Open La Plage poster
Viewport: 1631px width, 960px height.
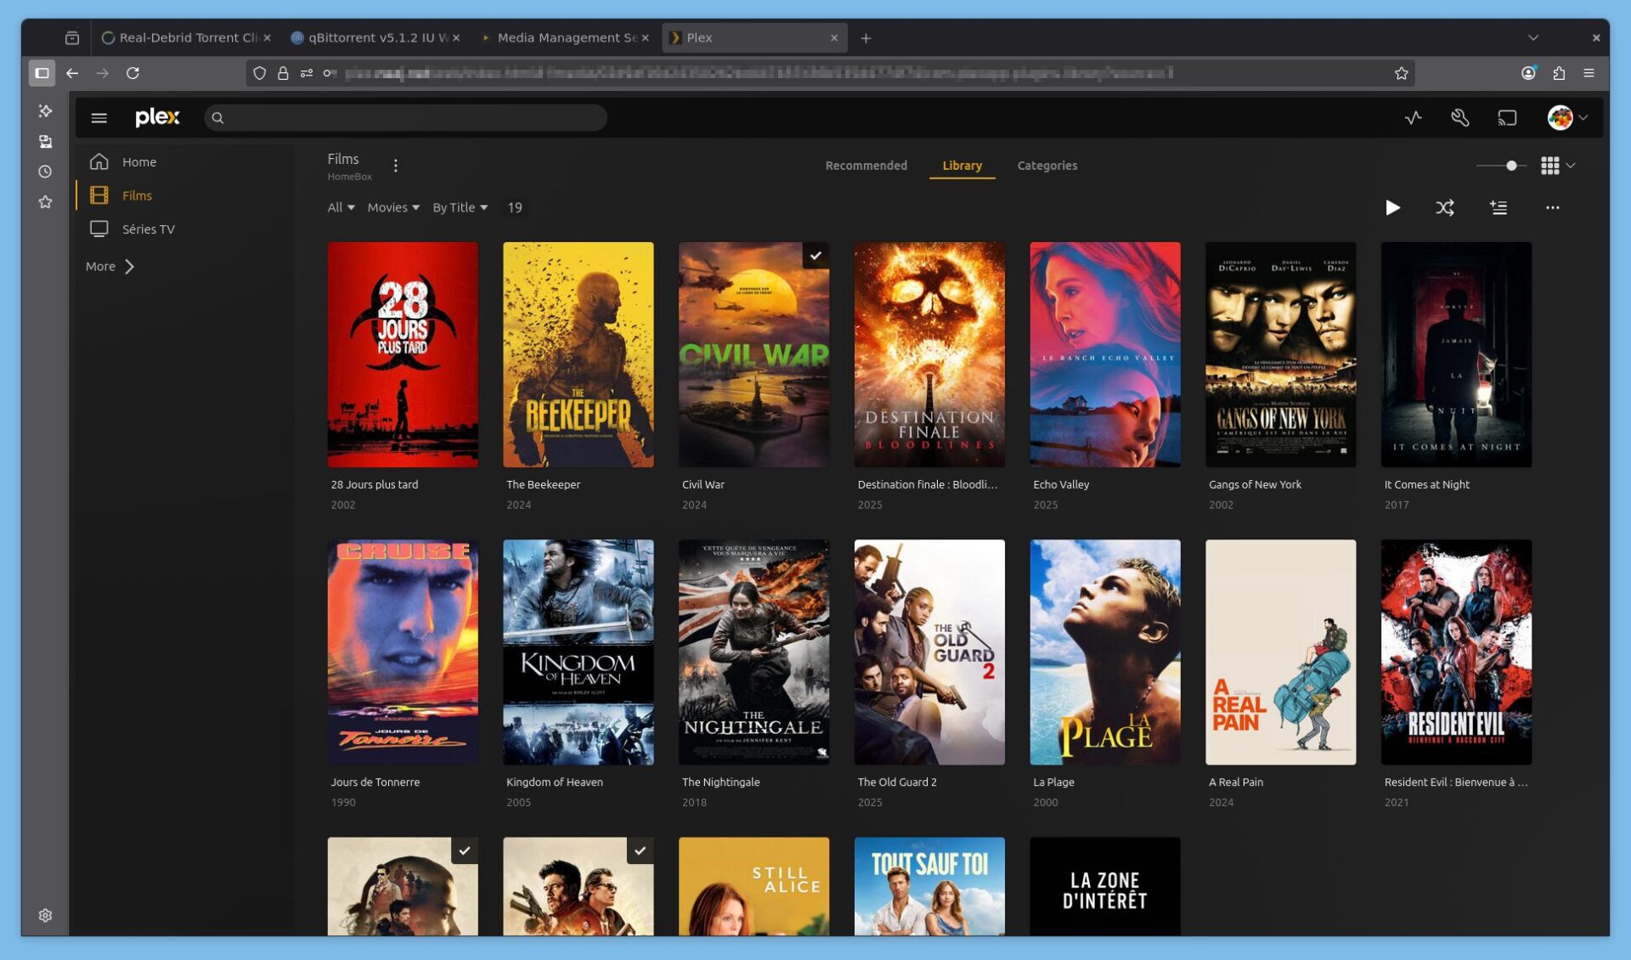[1105, 652]
